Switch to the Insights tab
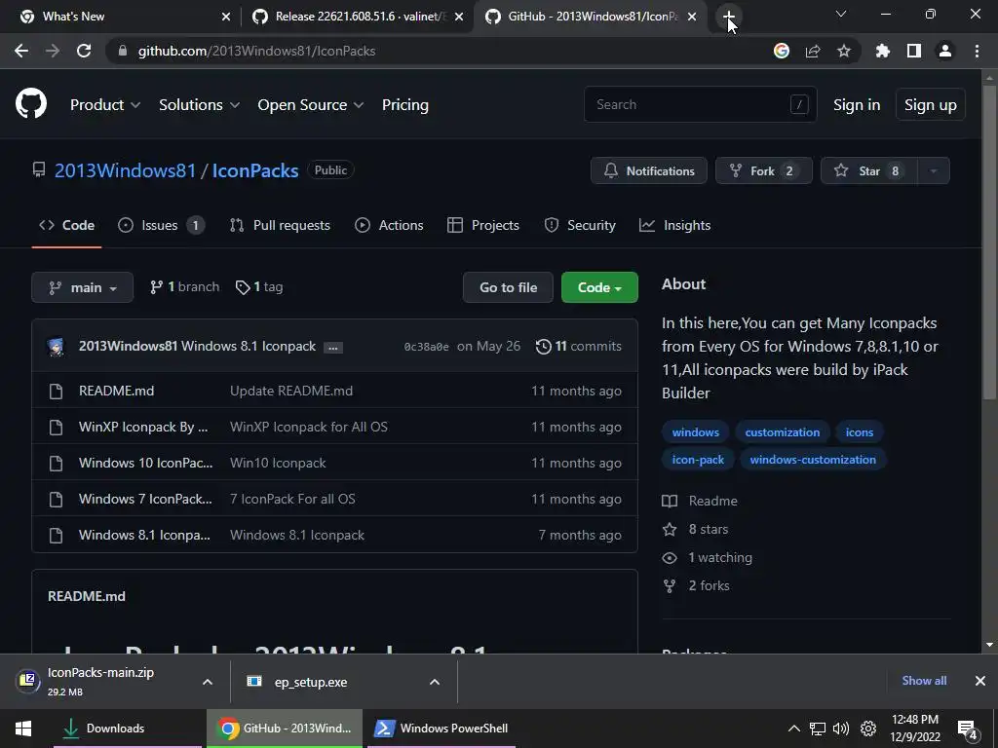The width and height of the screenshot is (998, 748). click(674, 225)
